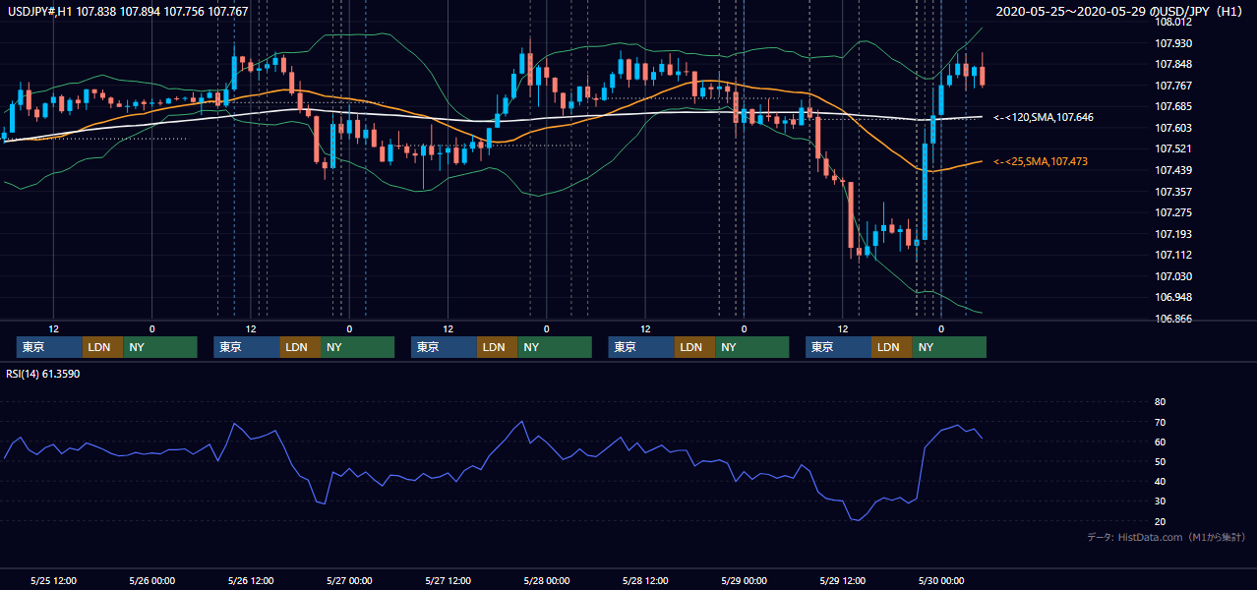Click the 5/26 00:00 date label
This screenshot has height=590, width=1257.
[152, 580]
